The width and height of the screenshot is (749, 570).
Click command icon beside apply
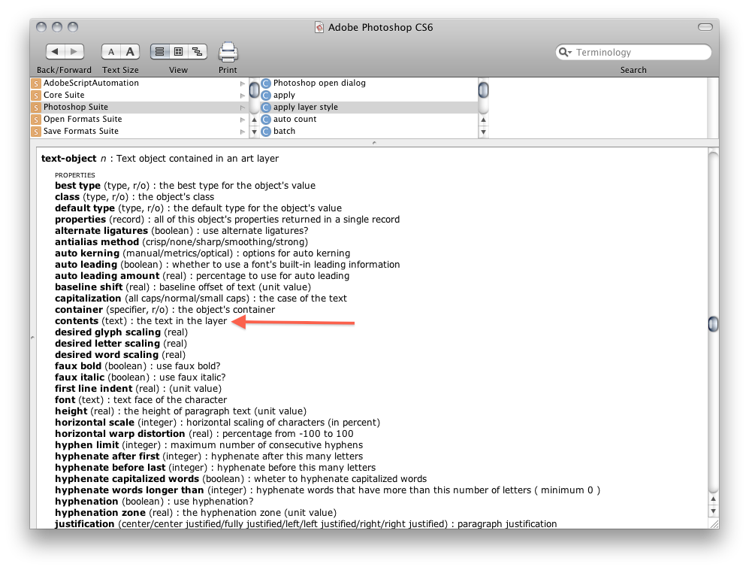point(266,96)
